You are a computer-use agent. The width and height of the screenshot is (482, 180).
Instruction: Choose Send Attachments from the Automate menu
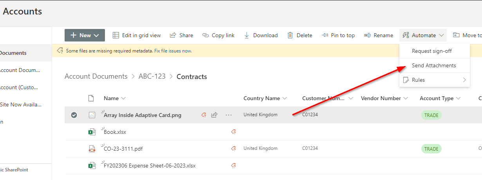[x=434, y=65]
